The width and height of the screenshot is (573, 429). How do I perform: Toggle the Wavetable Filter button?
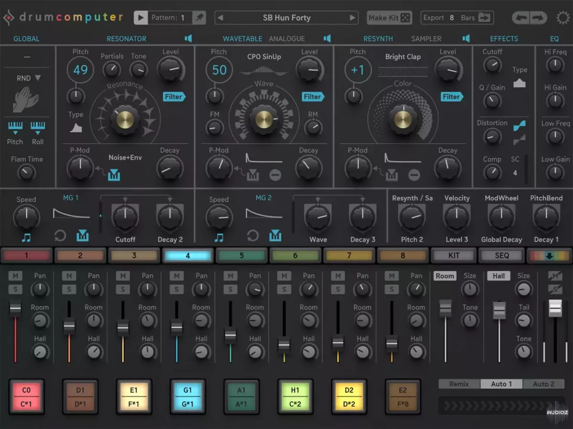point(313,97)
